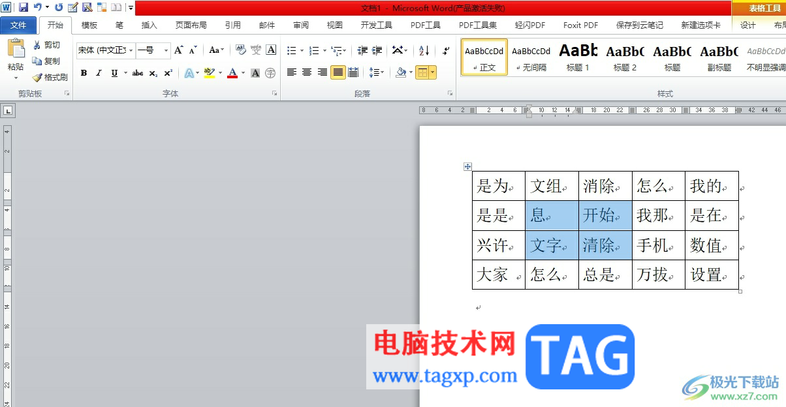
Task: Save the document from quick access toolbar
Action: point(24,7)
